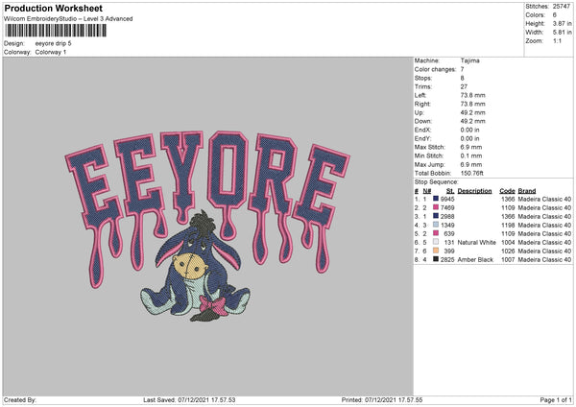Select the Wilcom EmbroideryStudio Level 3 Advanced text

click(68, 19)
